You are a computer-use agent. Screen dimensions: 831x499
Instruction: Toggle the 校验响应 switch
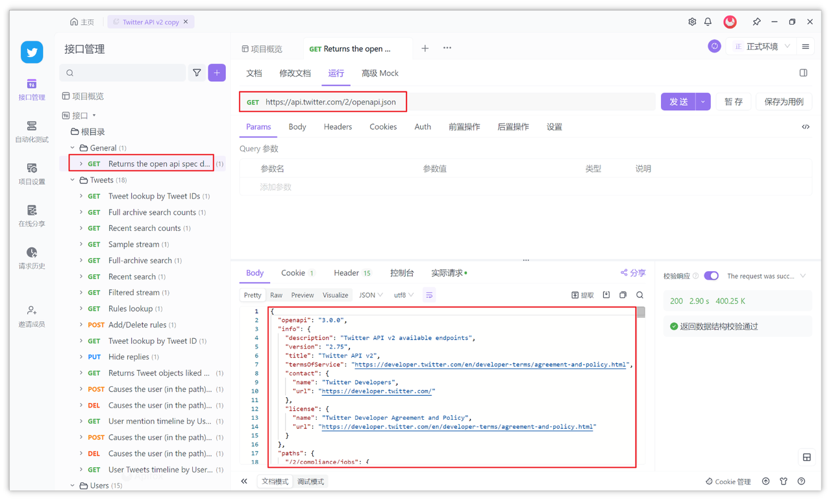(x=712, y=275)
